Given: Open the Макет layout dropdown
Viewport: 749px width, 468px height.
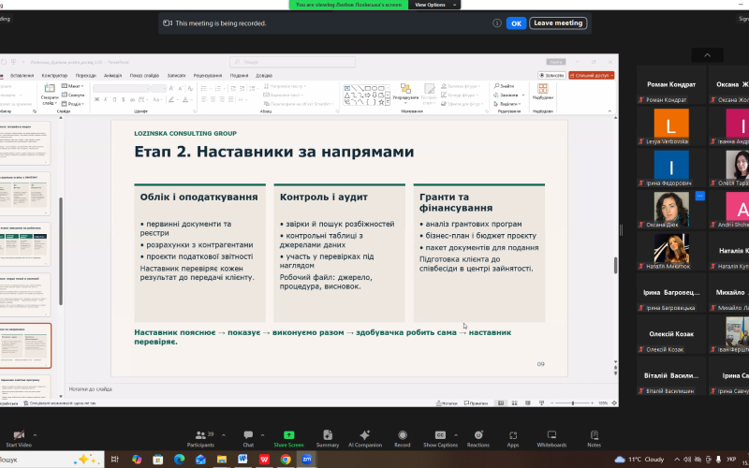Looking at the screenshot, I should coord(73,86).
